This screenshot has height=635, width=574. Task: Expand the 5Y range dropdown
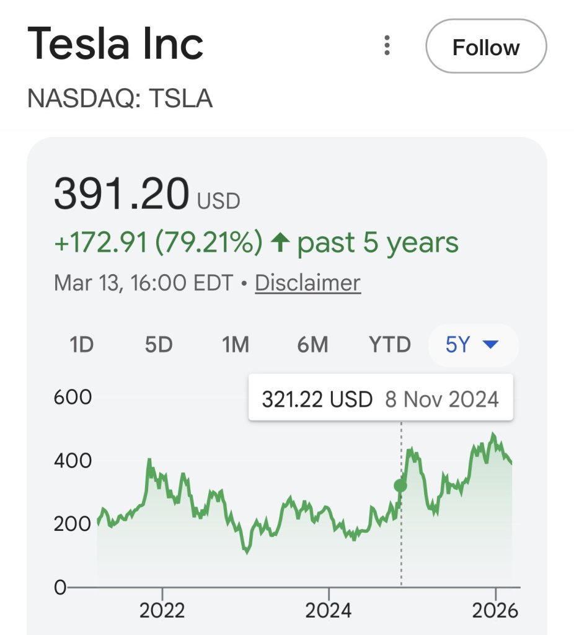click(472, 344)
